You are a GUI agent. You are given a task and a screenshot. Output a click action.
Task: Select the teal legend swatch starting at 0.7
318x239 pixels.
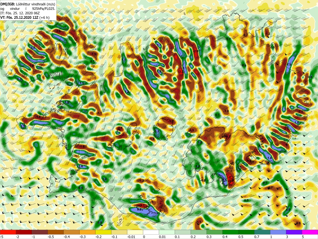pos(262,232)
